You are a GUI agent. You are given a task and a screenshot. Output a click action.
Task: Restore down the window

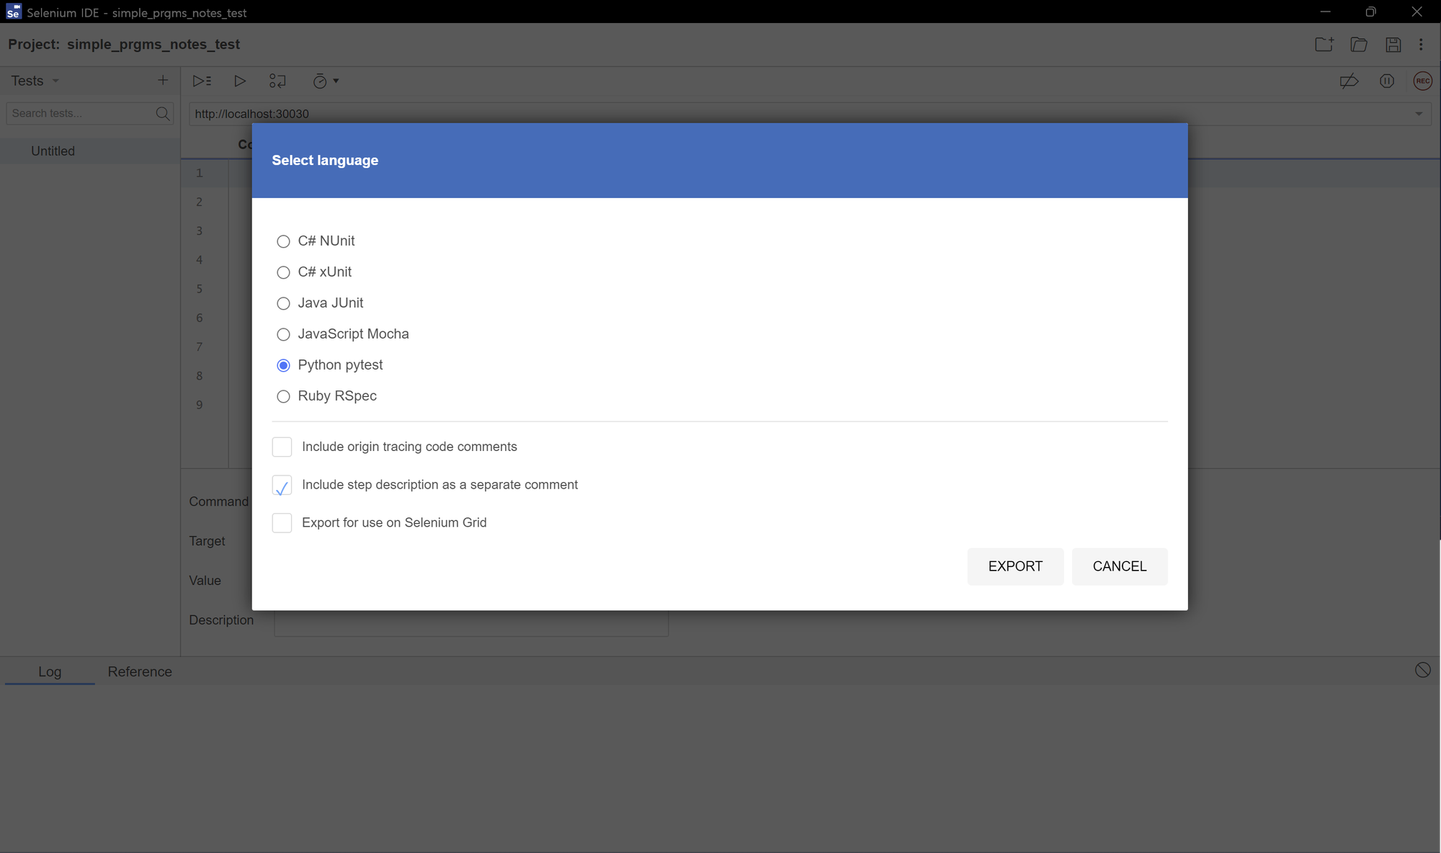click(1370, 12)
